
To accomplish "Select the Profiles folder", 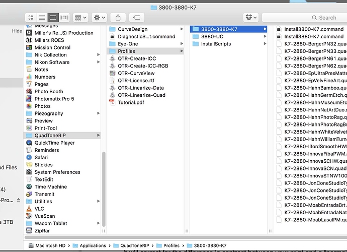I will tap(145, 51).
